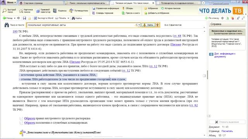Image resolution: width=248 pixels, height=139 pixels.
Task: Click Найти binoculars in the toolbar
Action: [x=77, y=18]
